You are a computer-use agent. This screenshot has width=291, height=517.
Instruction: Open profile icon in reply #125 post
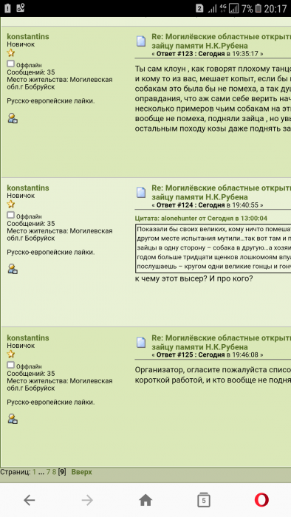(x=13, y=419)
